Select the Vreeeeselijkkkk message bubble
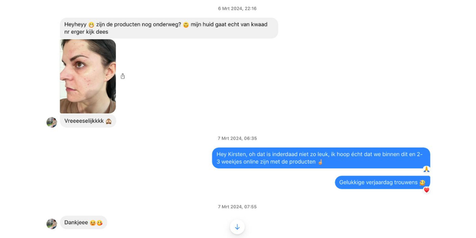Screen dimensions: 476x238 [88, 121]
